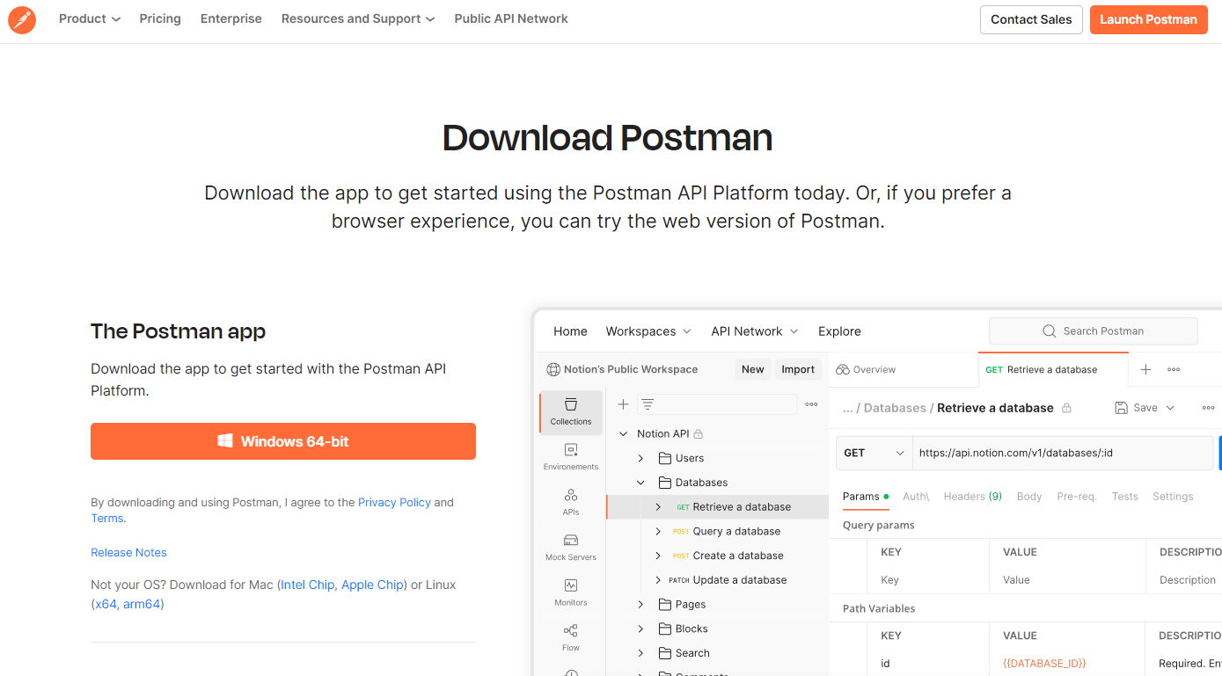Download for Mac Intel Chip
This screenshot has height=676, width=1222.
pos(308,585)
